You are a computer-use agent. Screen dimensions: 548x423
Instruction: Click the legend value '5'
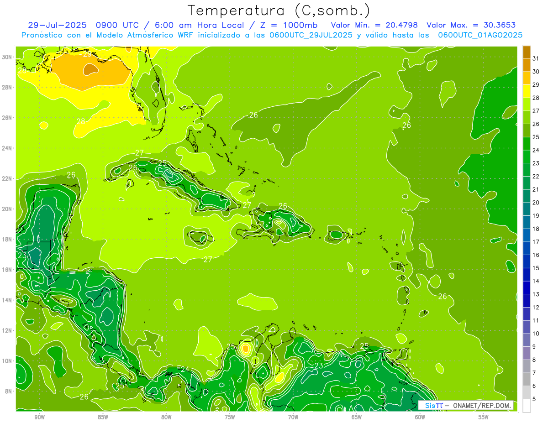[534, 399]
